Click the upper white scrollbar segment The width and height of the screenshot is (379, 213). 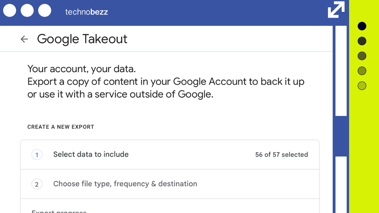point(341,71)
